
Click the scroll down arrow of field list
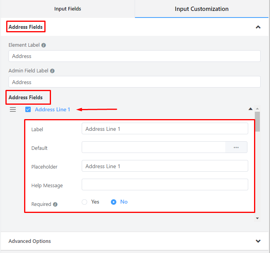tap(257, 218)
